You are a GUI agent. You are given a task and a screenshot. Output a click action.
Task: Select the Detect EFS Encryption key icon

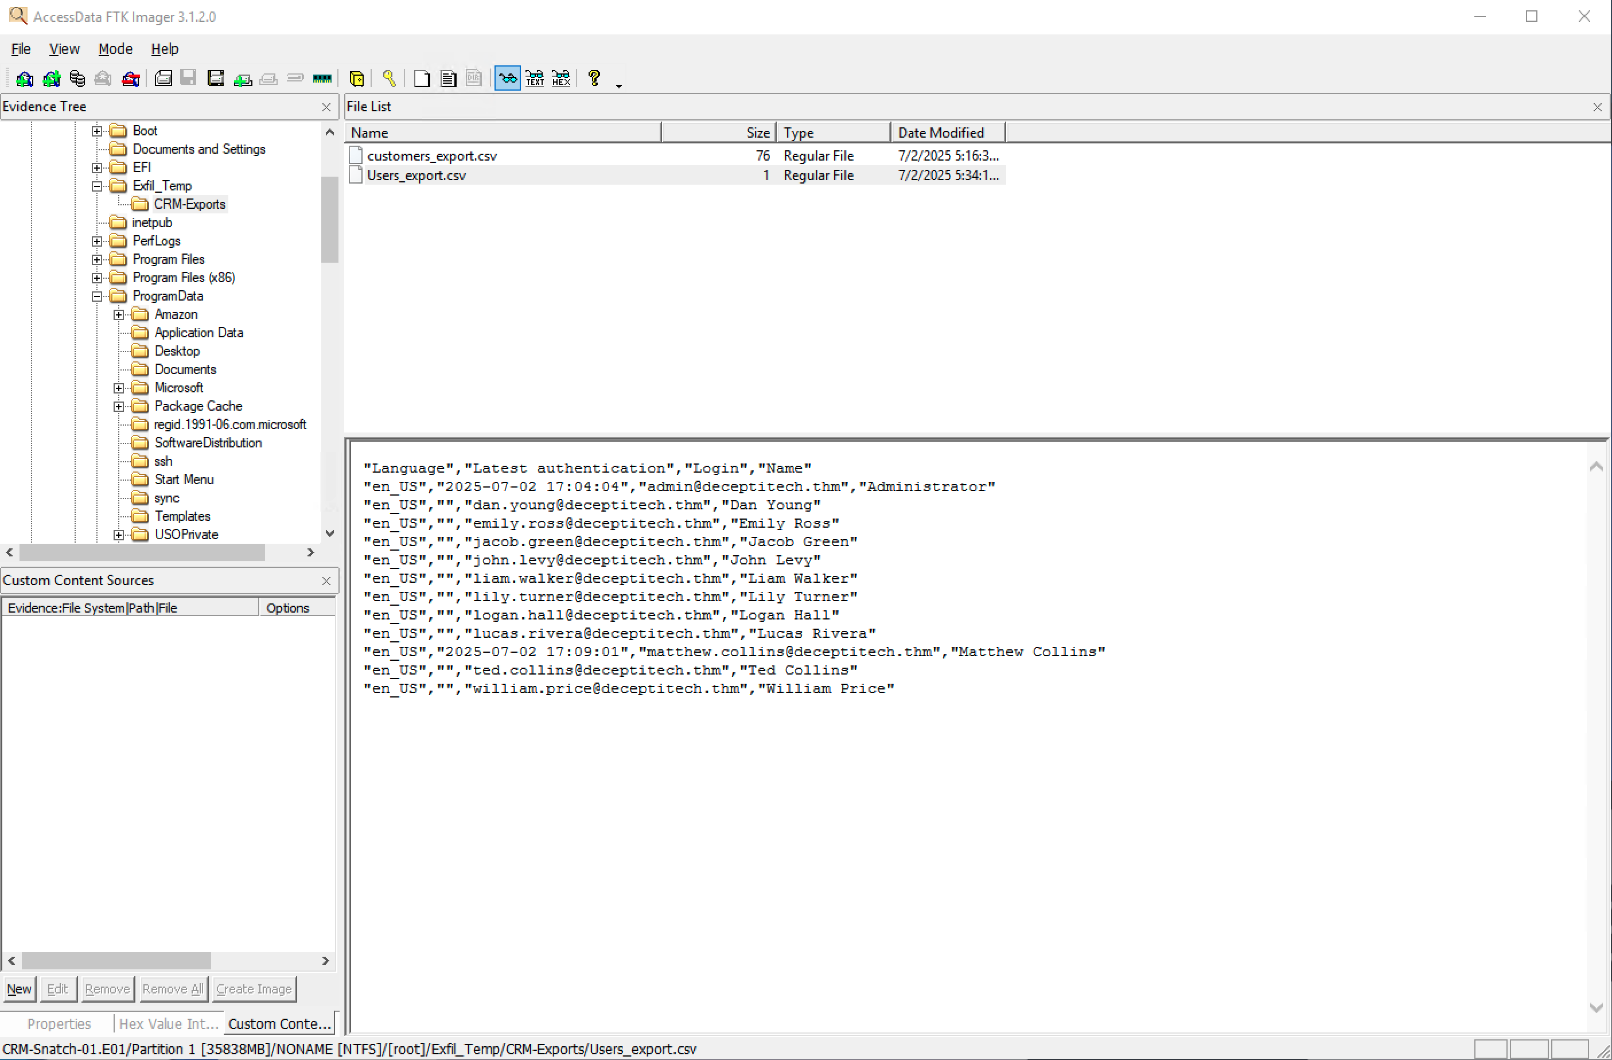point(390,78)
